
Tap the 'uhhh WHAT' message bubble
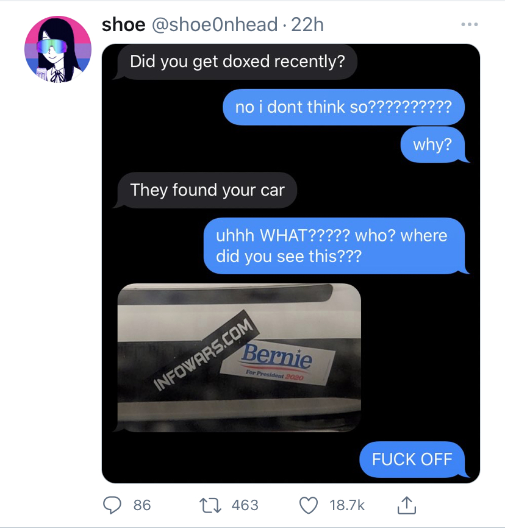pos(334,246)
